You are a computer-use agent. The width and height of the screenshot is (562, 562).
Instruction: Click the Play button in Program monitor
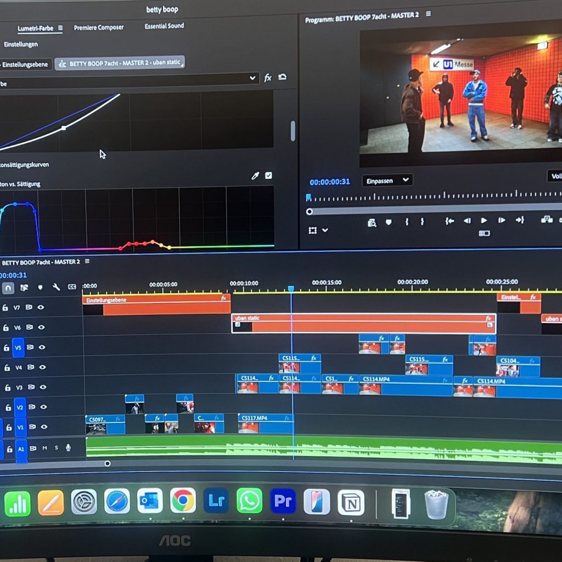click(484, 221)
